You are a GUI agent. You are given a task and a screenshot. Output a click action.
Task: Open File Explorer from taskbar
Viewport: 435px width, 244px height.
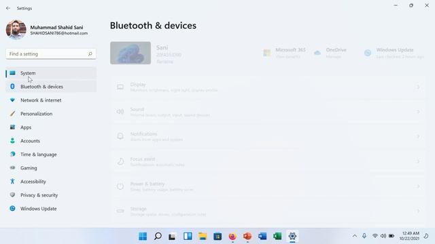(x=203, y=237)
